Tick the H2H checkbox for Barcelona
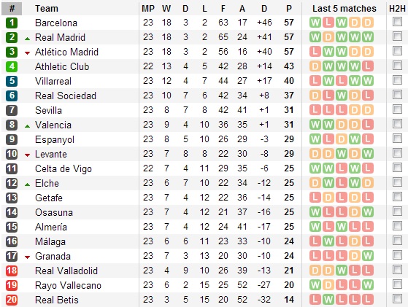This screenshot has width=408, height=307. [397, 22]
